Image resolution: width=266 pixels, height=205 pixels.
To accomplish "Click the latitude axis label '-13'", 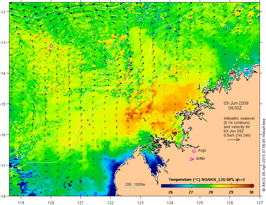I will [x=3, y=42].
